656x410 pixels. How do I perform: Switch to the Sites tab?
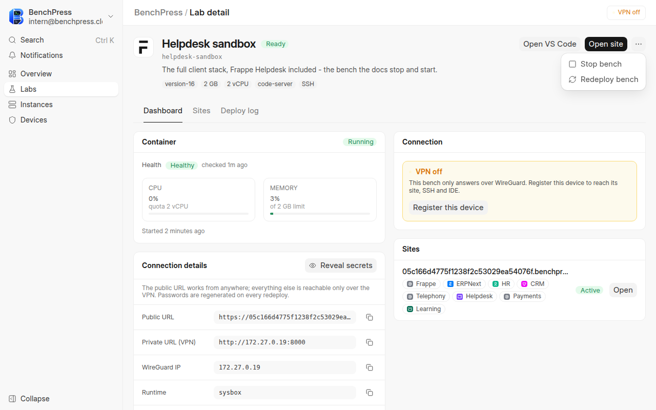point(201,111)
